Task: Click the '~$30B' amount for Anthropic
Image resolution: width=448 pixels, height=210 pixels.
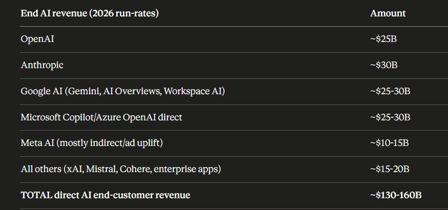Action: click(x=383, y=65)
